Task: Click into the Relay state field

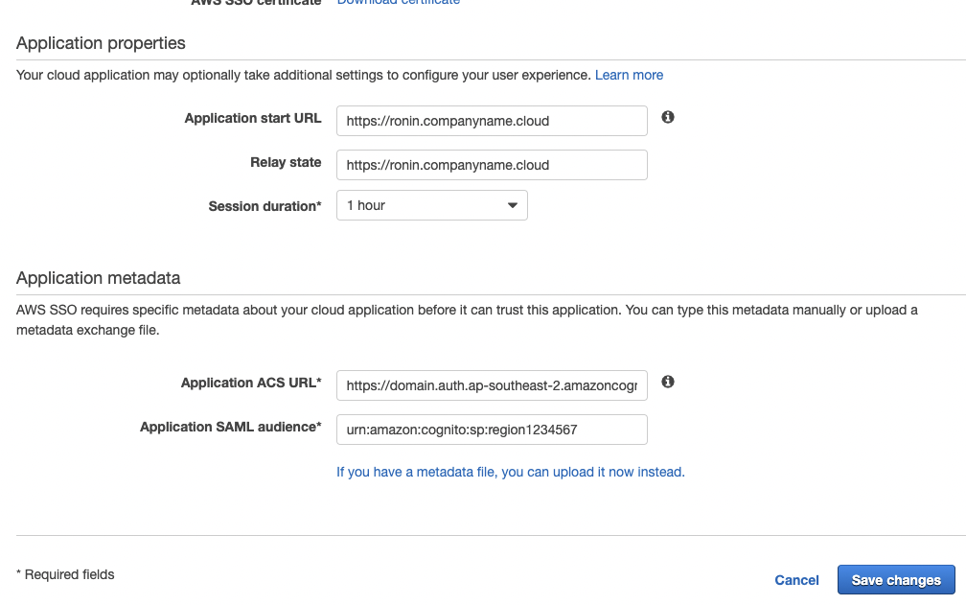Action: point(492,165)
